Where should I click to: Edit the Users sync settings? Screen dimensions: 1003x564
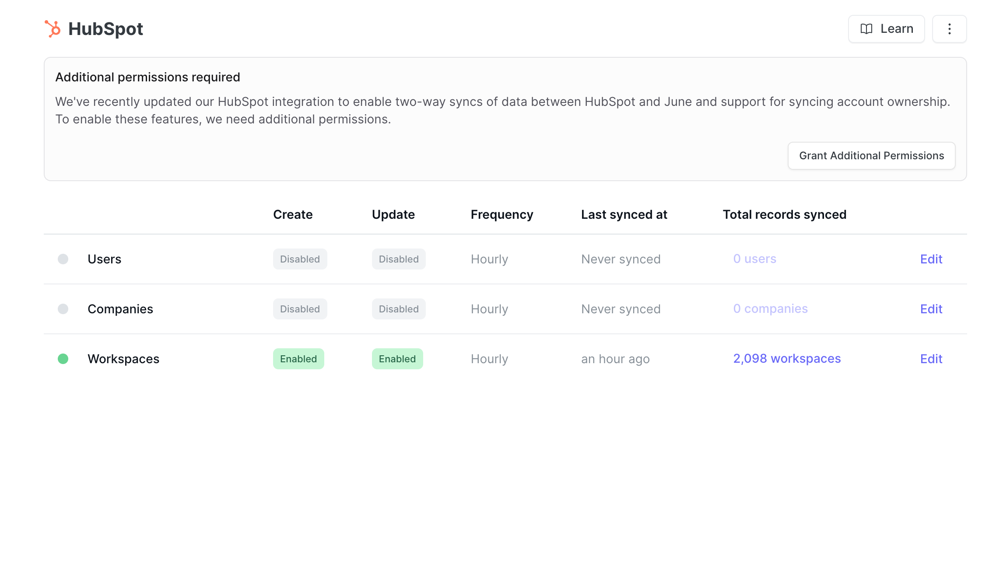(x=931, y=259)
